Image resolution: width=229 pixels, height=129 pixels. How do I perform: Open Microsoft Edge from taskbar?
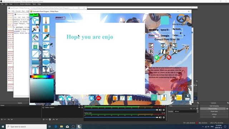coord(56,126)
